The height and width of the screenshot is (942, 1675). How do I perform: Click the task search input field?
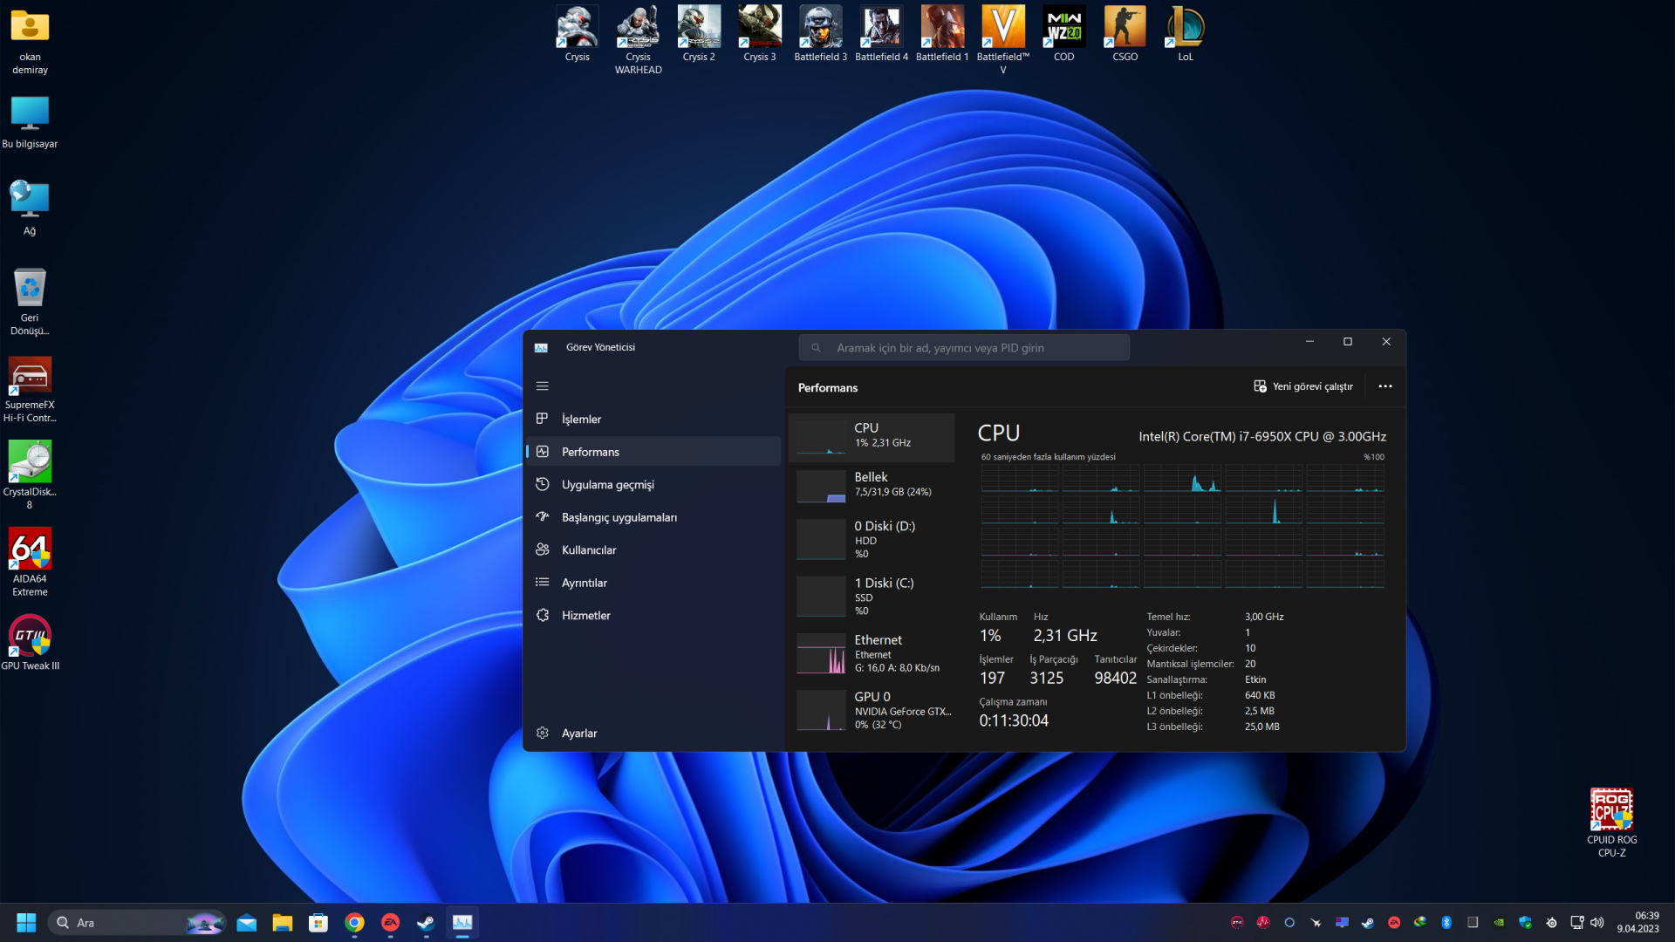[964, 348]
